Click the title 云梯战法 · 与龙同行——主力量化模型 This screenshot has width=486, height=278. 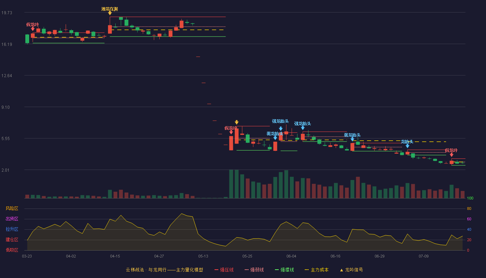165,270
